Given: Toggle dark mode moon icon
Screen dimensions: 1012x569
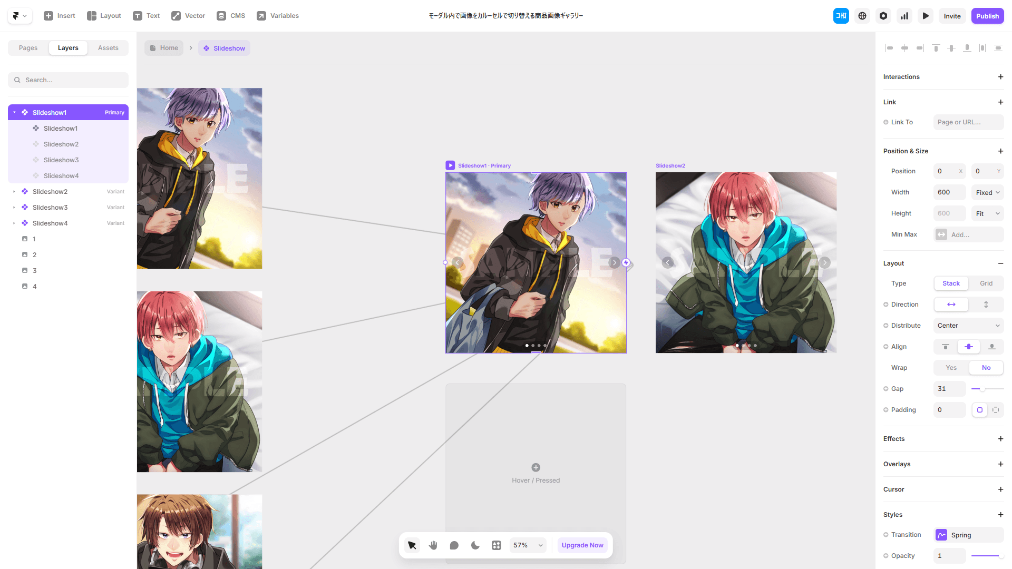Looking at the screenshot, I should click(x=475, y=545).
